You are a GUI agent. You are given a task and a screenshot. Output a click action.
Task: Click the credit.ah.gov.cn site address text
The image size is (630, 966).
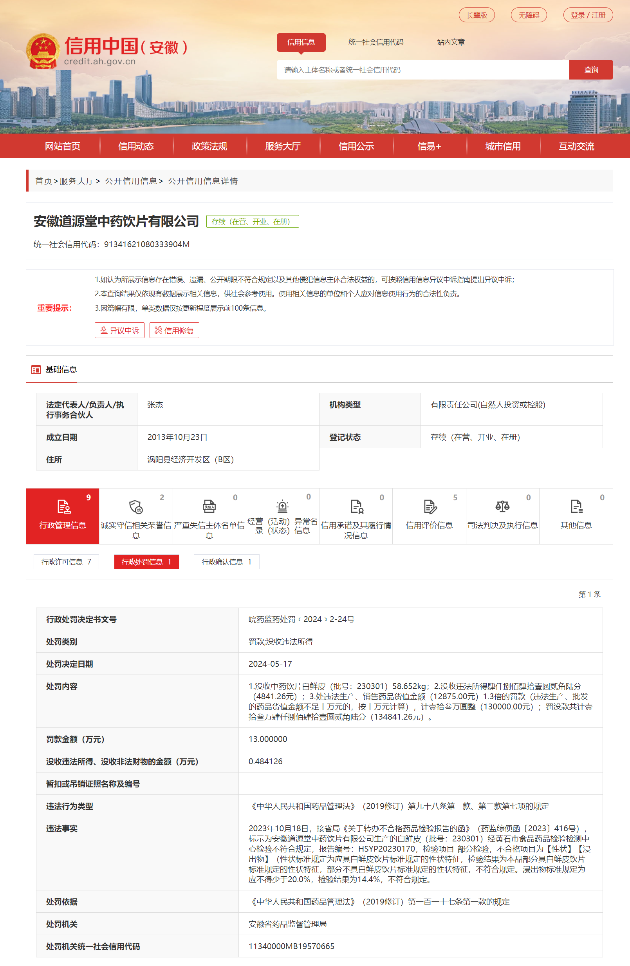click(100, 61)
